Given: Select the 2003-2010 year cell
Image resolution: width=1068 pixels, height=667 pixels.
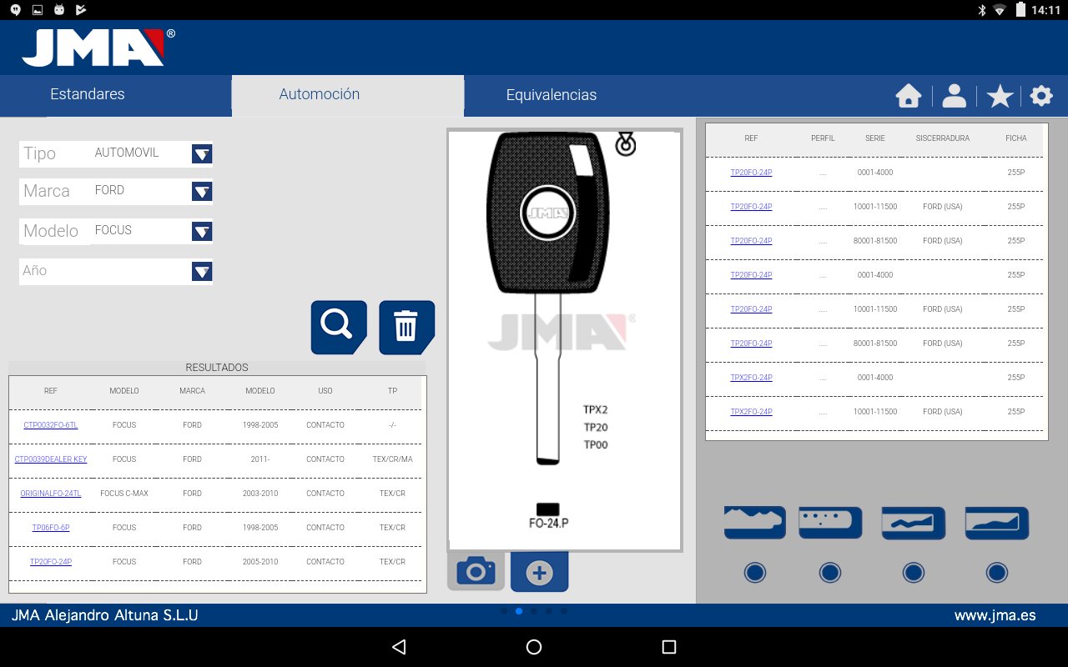Looking at the screenshot, I should click(259, 494).
